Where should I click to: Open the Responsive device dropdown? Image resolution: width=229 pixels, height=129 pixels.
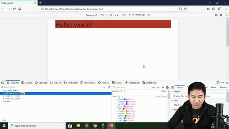[x=92, y=15]
